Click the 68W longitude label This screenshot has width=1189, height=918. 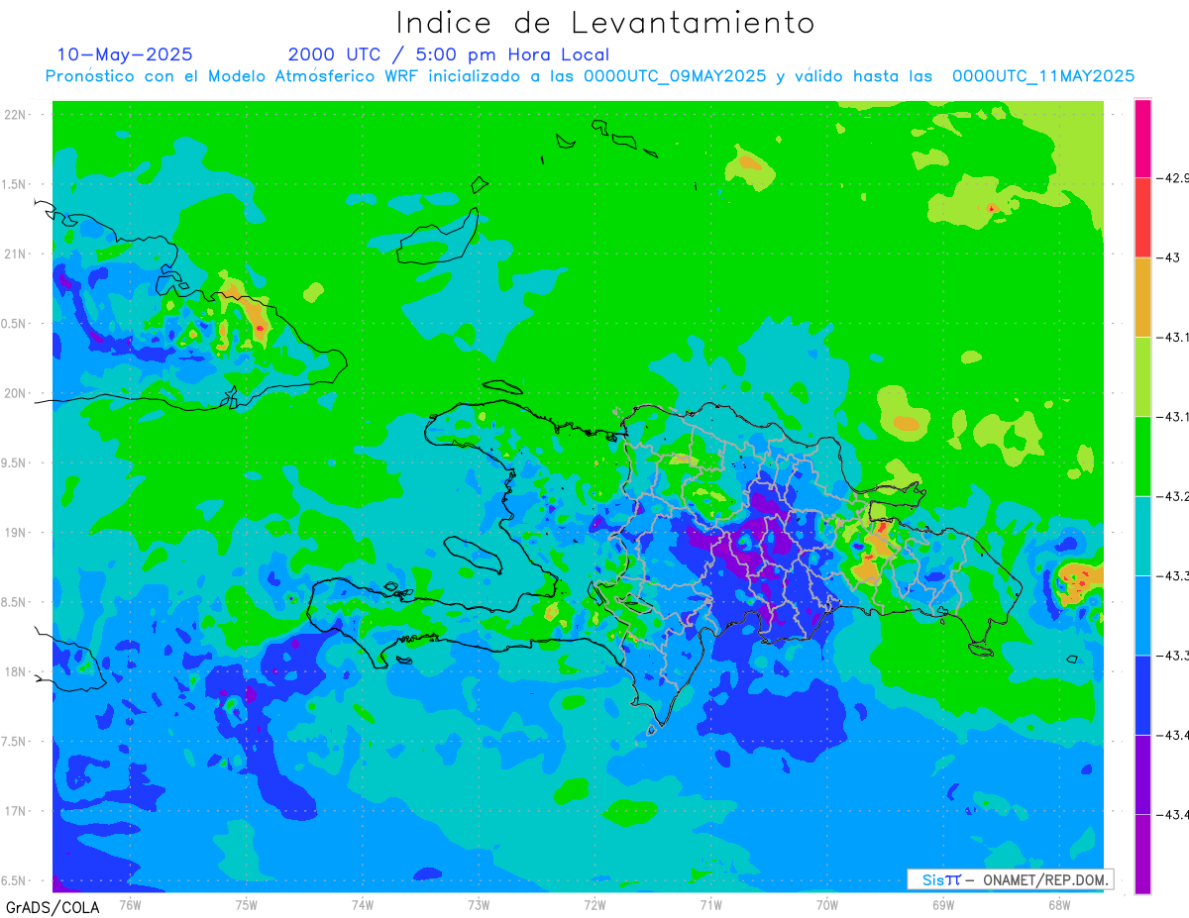click(x=1059, y=904)
